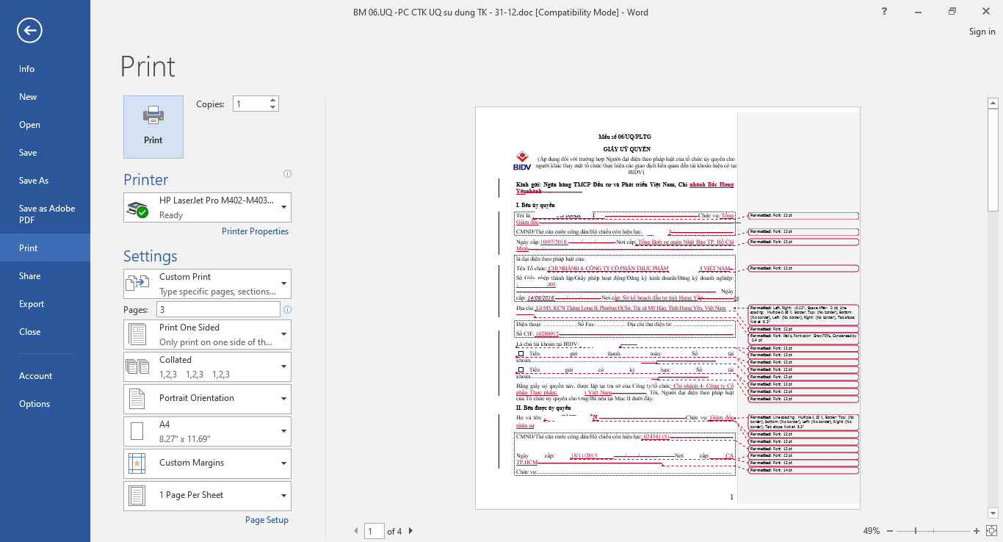
Task: Select Close in the backstage menu
Action: 45,332
